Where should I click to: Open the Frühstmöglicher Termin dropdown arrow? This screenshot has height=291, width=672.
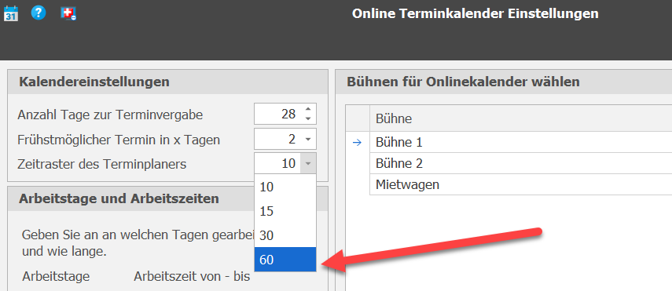click(308, 139)
